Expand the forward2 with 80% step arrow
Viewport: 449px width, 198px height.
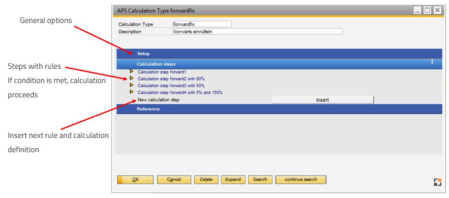coord(131,78)
